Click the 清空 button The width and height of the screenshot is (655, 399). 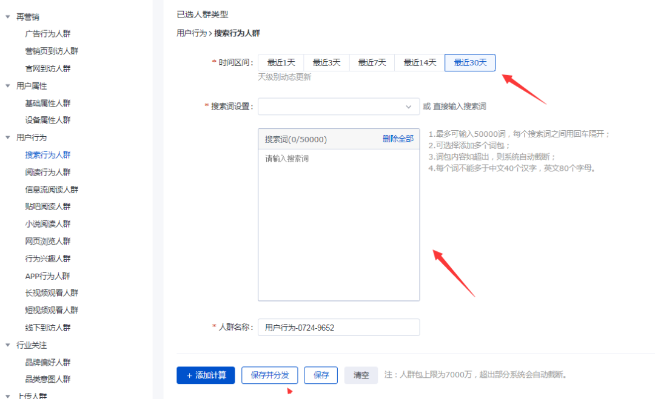coord(361,375)
